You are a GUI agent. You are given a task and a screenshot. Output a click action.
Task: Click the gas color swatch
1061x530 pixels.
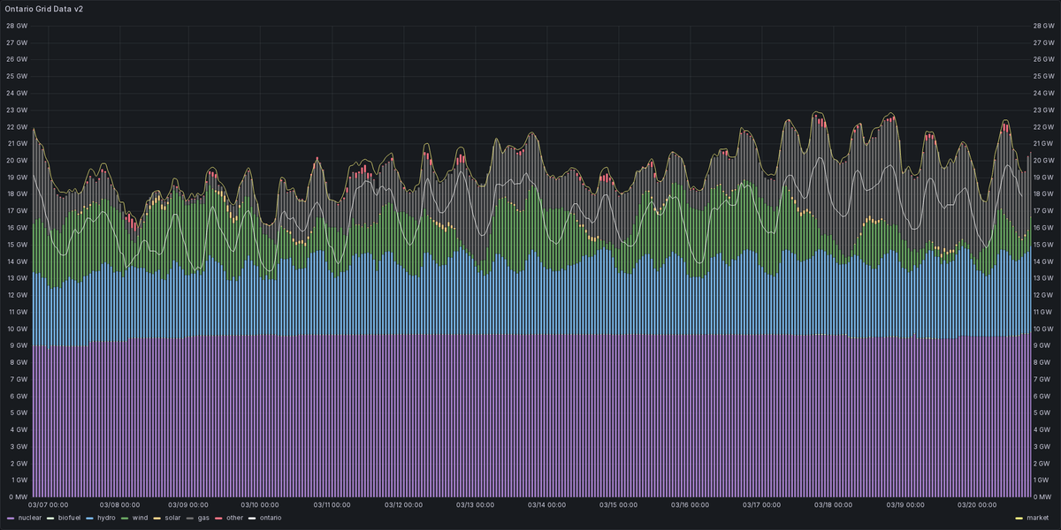(x=188, y=519)
